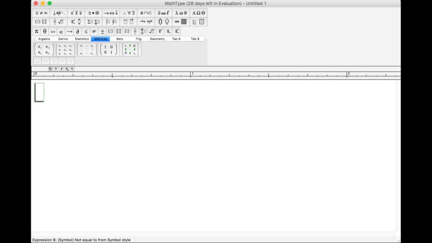Screen dimensions: 432x243
Task: Select the decimal-aligned tab stop
Action: (x=72, y=69)
